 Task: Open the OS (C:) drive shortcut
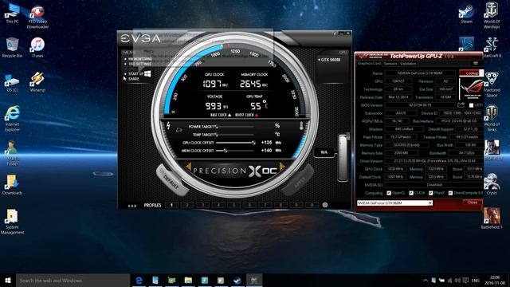tap(12, 83)
